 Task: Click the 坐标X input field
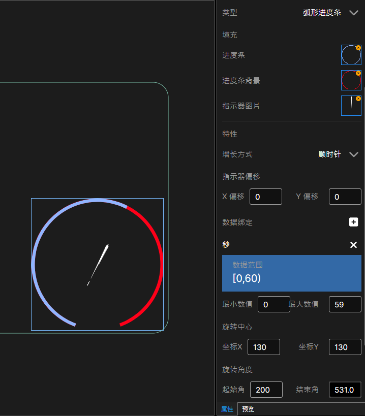[x=264, y=347]
